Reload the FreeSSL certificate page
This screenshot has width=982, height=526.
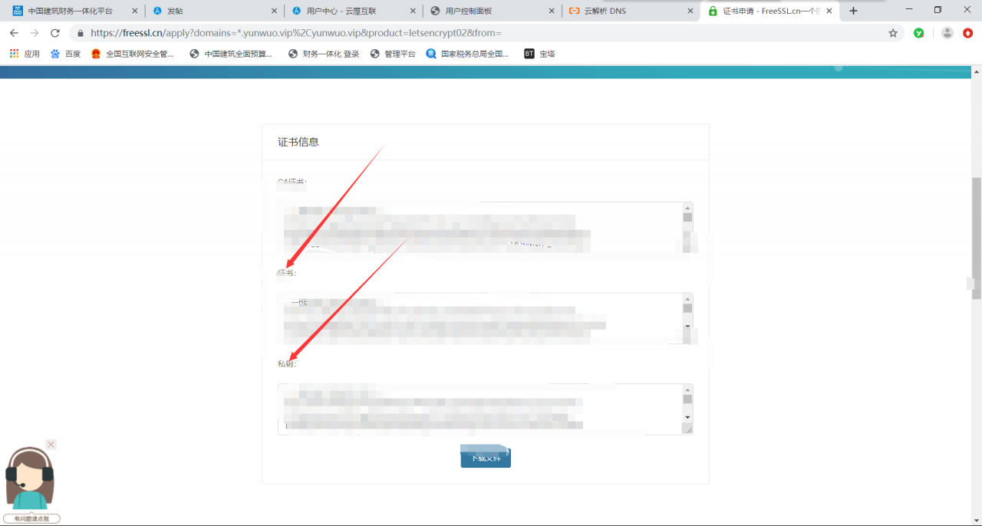click(x=54, y=33)
